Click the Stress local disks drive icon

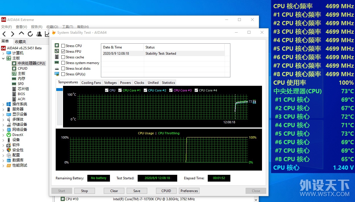[x=57, y=69]
